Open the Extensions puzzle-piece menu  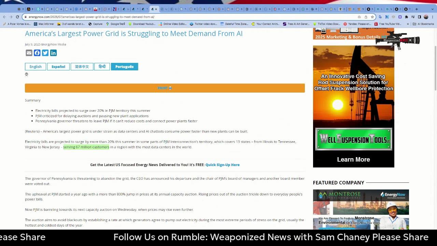click(406, 17)
